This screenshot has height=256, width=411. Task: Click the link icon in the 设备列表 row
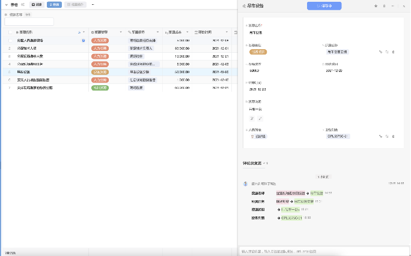[x=380, y=136]
